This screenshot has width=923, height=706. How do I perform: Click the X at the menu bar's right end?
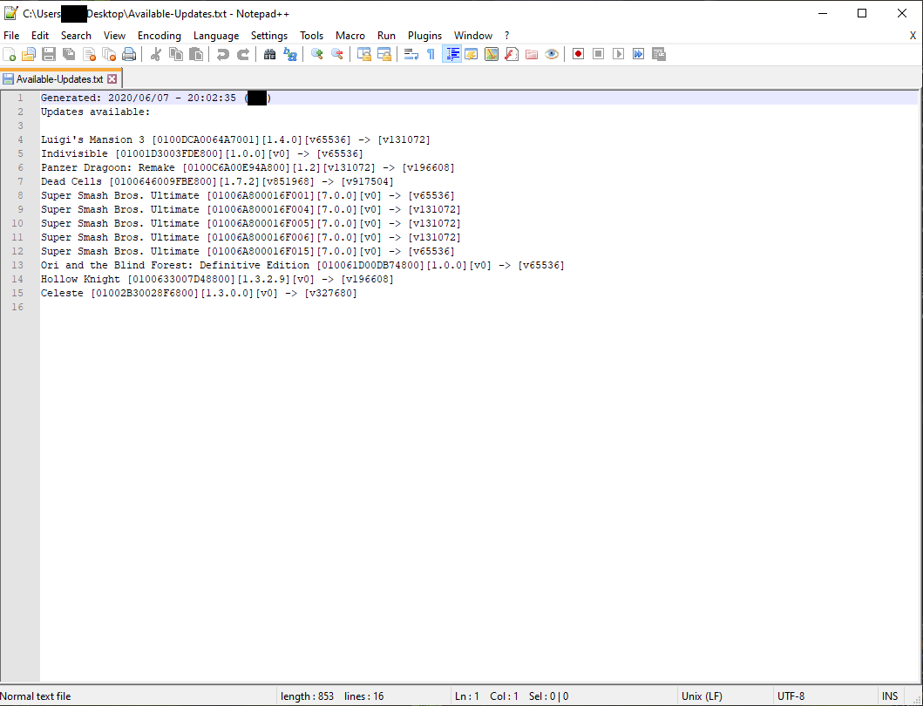(x=913, y=36)
